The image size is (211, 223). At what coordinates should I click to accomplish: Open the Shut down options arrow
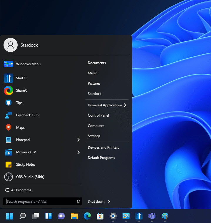coord(109,202)
